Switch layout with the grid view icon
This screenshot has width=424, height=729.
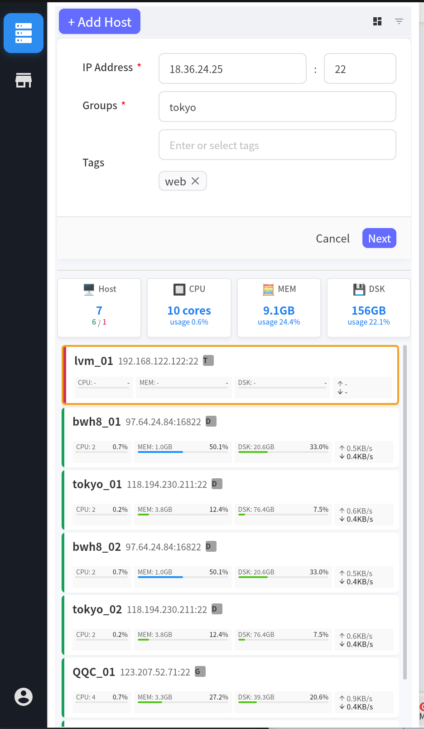(x=377, y=21)
